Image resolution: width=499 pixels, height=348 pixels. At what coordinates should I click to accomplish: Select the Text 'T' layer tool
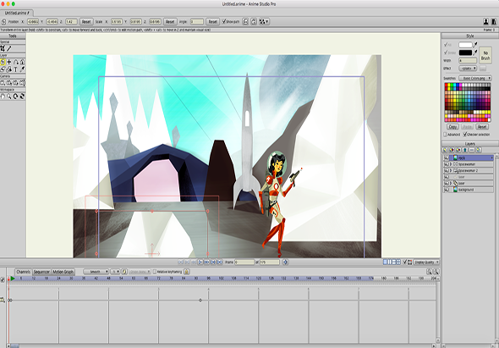[15, 69]
